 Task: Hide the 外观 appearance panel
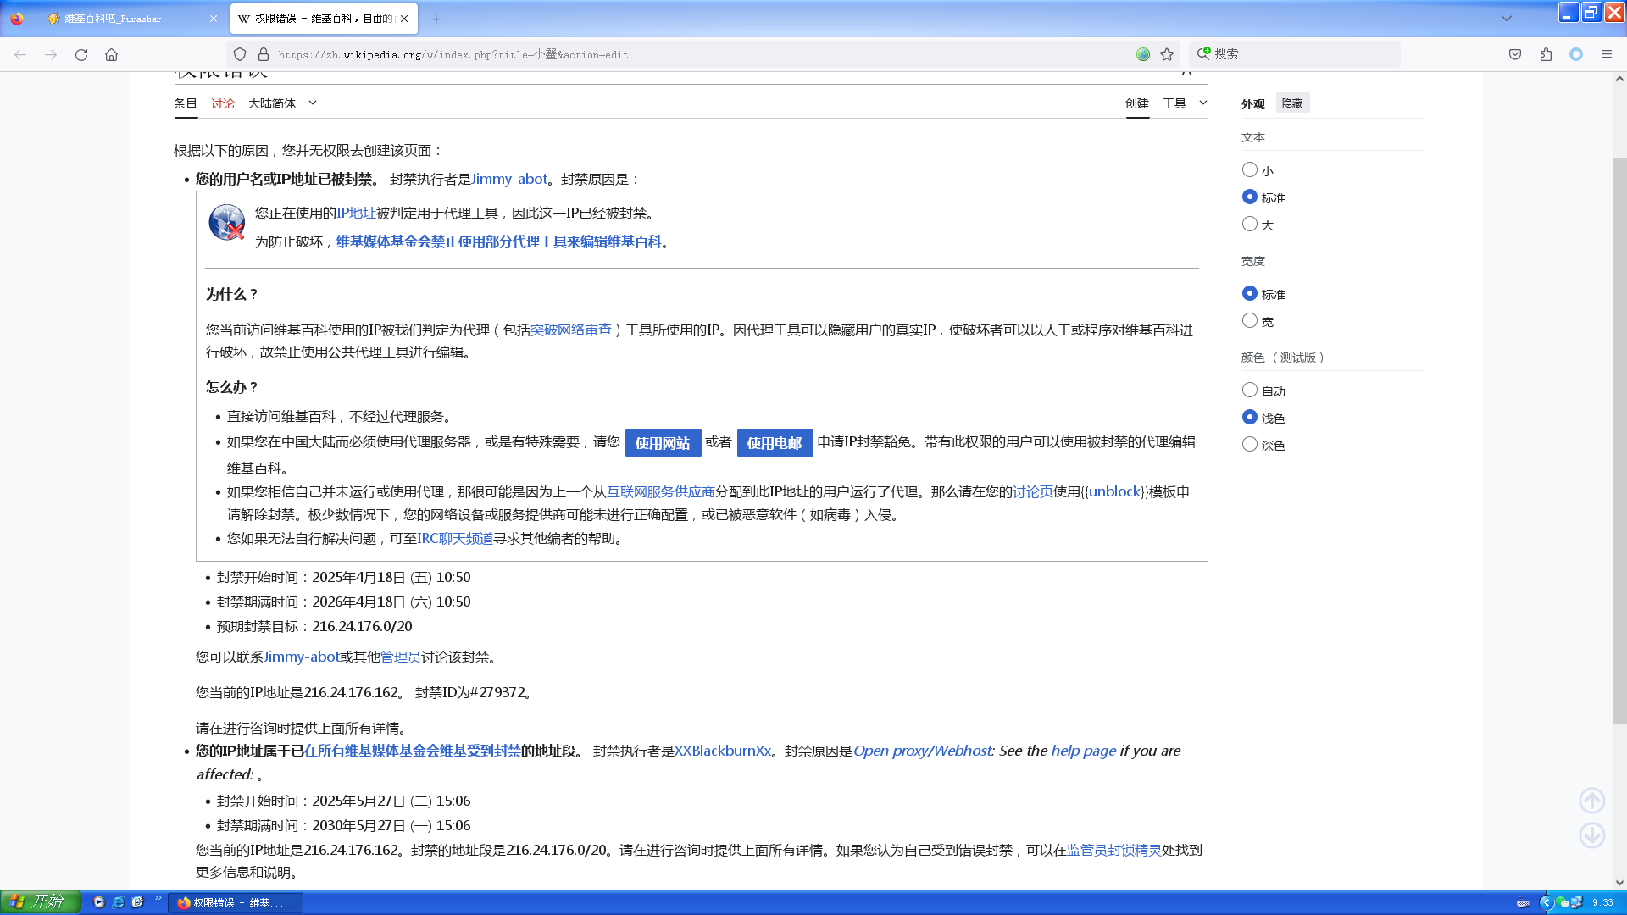pos(1292,103)
